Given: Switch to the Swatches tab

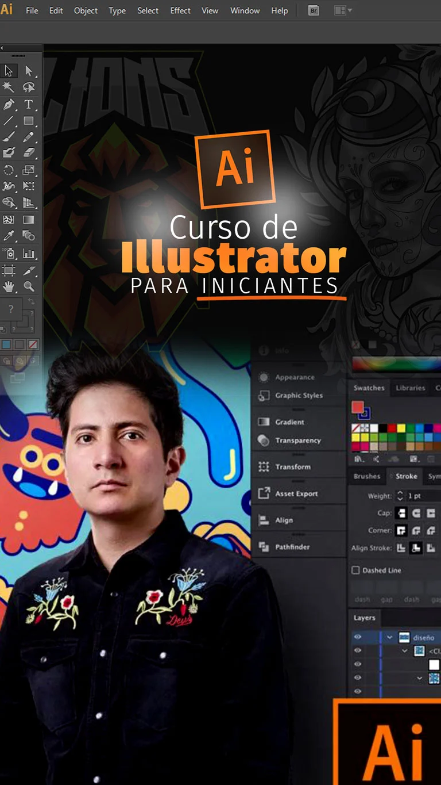Looking at the screenshot, I should pos(369,388).
